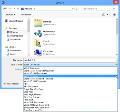Open Help with the question mark icon

pyautogui.click(x=114, y=15)
